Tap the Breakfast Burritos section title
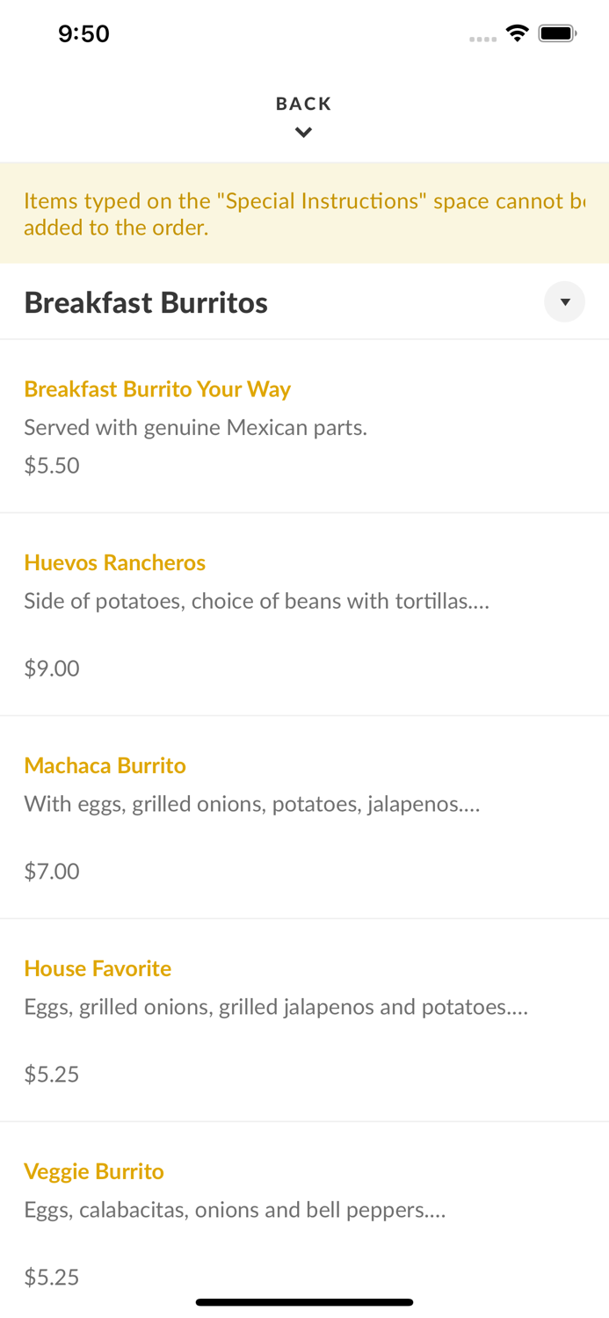609x1318 pixels. point(146,301)
